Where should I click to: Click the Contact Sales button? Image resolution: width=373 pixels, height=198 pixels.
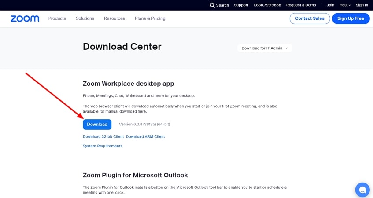click(310, 18)
